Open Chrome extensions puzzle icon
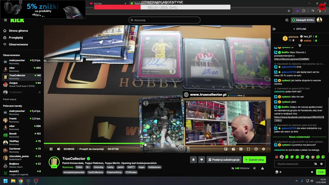Image resolution: width=329 pixels, height=185 pixels. pos(304,11)
